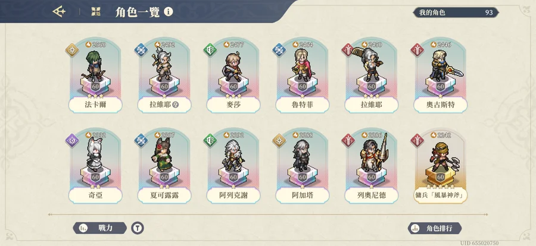
Task: Click the red sword badge on 奧古斯特's card
Action: pos(417,50)
